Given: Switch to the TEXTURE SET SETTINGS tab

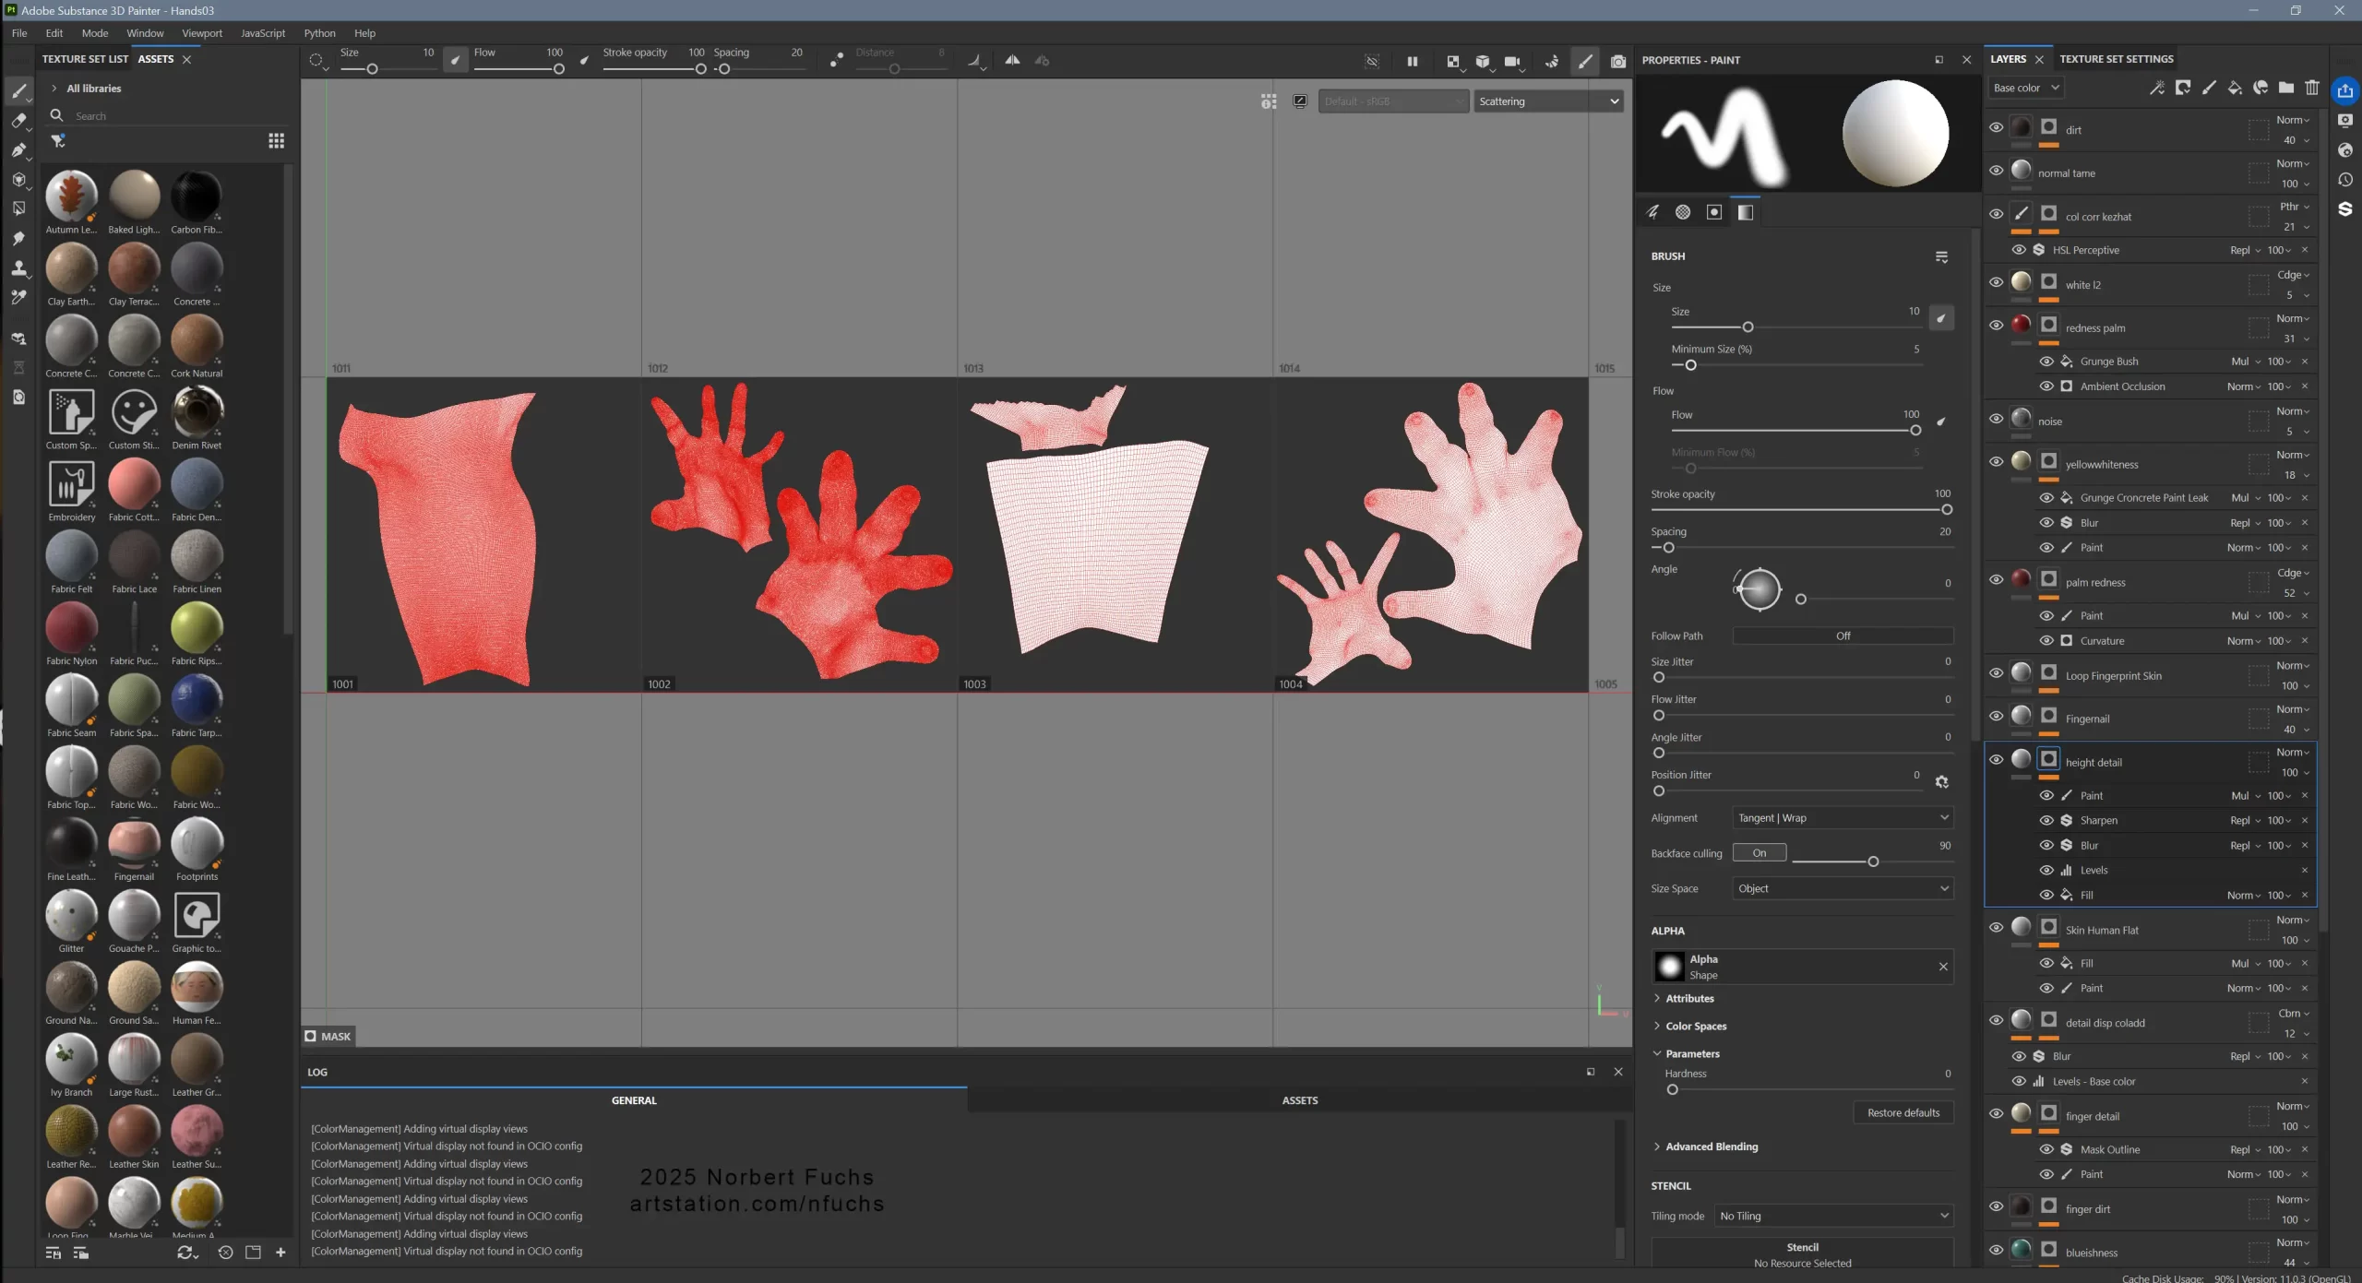Looking at the screenshot, I should tap(2117, 58).
